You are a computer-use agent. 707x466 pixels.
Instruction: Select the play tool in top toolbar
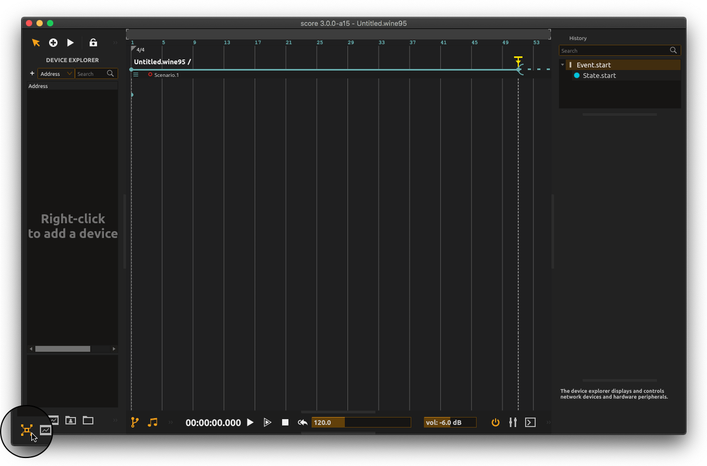71,43
